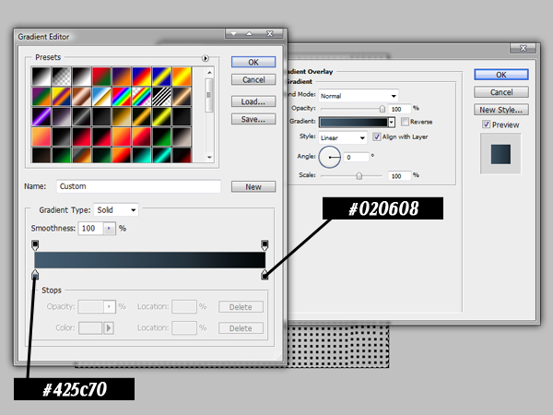Select the left color stop #425c70

click(x=35, y=274)
